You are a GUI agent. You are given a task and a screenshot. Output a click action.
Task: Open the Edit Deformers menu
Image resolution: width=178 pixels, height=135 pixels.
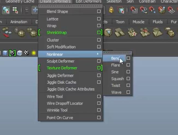[88, 2]
